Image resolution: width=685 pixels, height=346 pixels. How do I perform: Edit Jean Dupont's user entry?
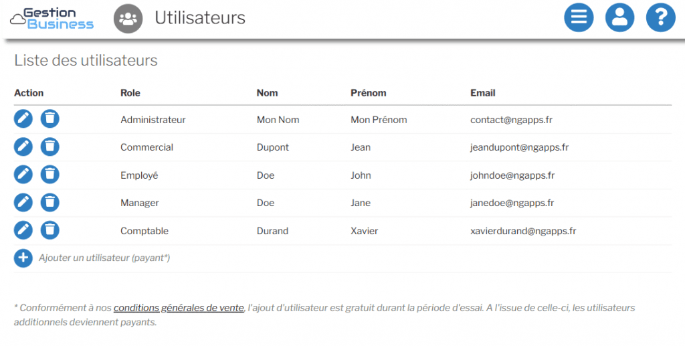click(x=23, y=147)
